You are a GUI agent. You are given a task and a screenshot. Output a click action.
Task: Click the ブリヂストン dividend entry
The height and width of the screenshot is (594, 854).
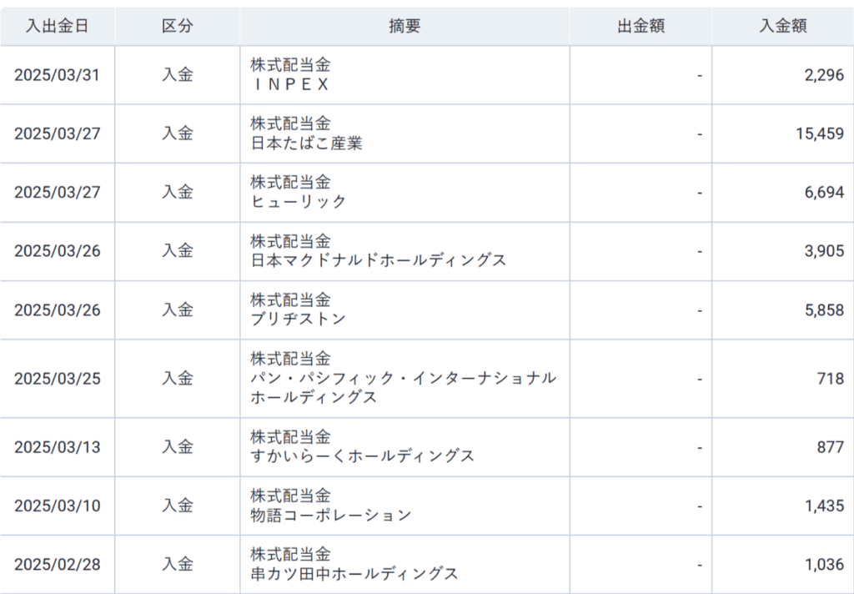tap(298, 319)
